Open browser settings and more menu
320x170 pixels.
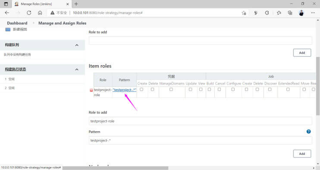pyautogui.click(x=313, y=13)
